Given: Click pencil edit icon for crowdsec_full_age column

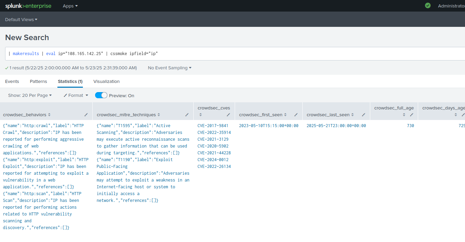Looking at the screenshot, I should (x=411, y=115).
